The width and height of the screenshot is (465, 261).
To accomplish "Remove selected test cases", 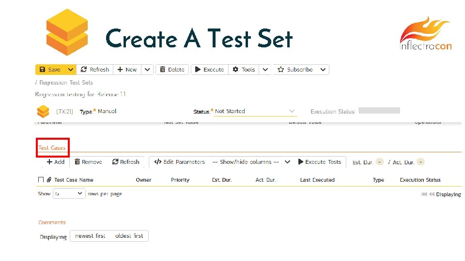I will click(88, 162).
